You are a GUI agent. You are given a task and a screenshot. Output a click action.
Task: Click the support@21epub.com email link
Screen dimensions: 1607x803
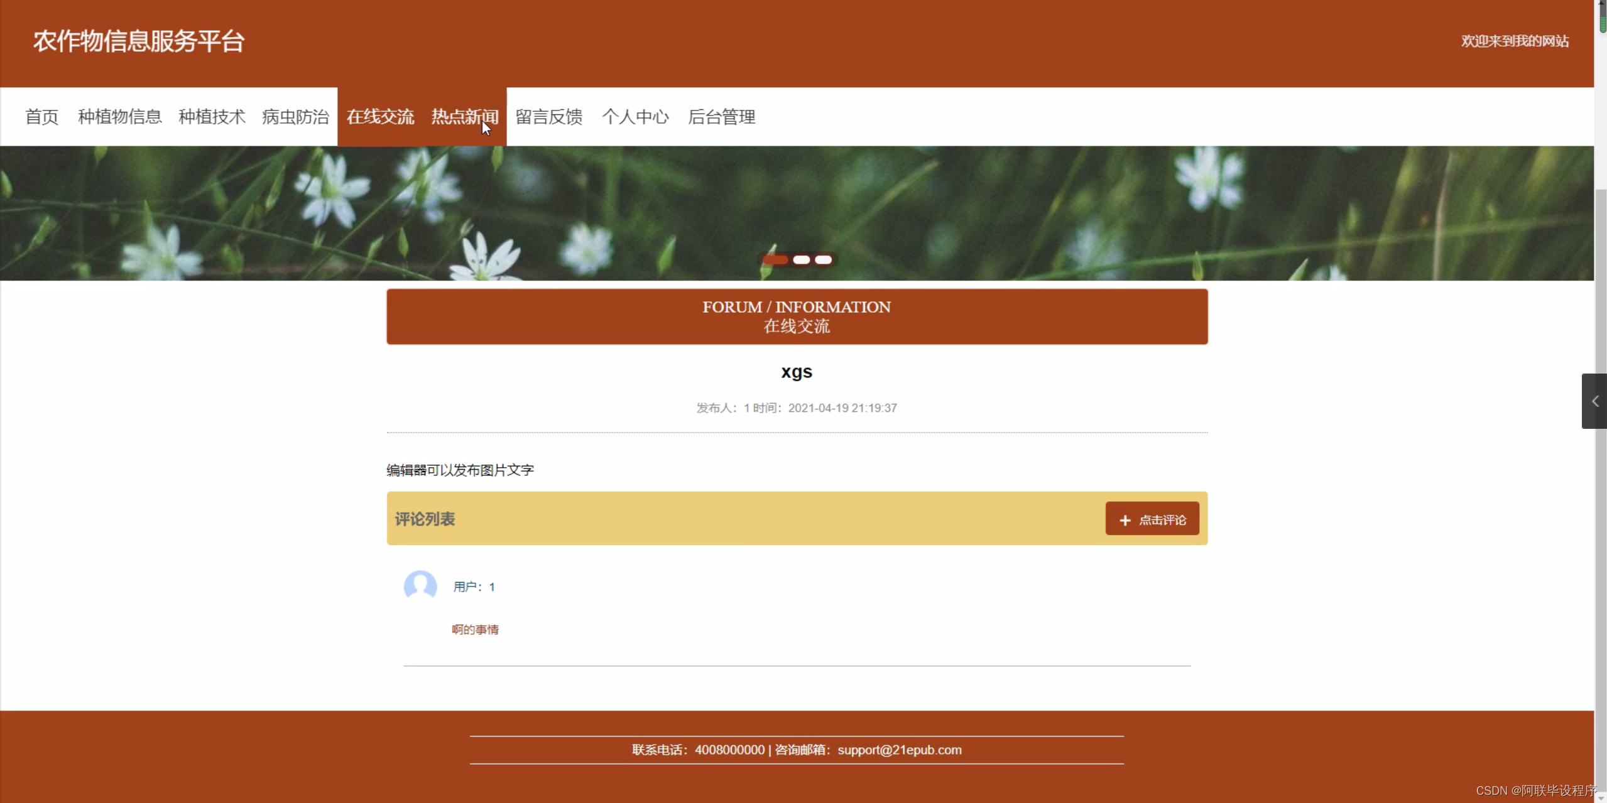900,749
